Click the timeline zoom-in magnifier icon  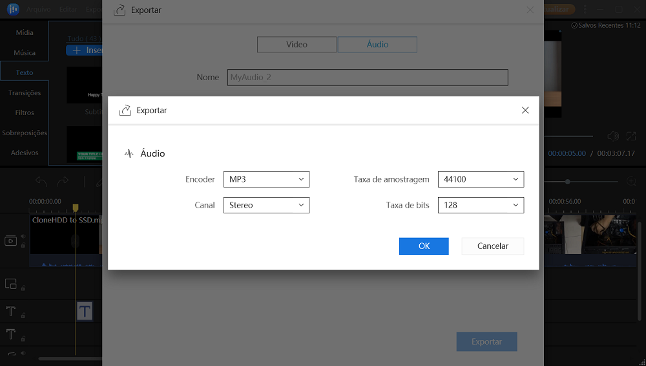[x=631, y=182]
